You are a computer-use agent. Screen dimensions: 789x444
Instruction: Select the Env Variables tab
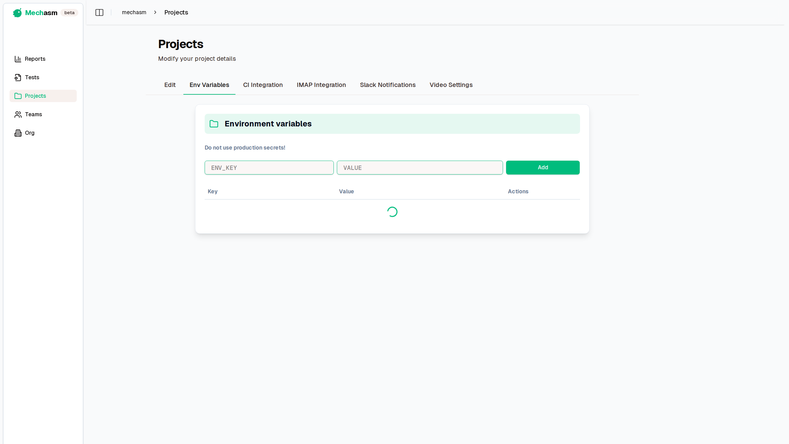pos(209,85)
